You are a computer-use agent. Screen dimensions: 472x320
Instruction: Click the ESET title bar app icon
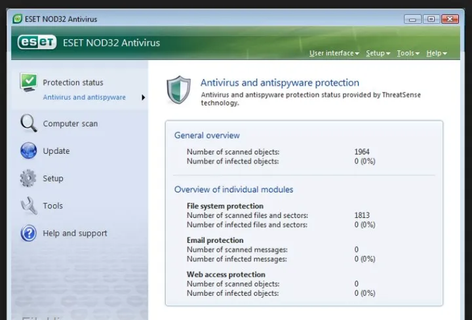(x=17, y=18)
